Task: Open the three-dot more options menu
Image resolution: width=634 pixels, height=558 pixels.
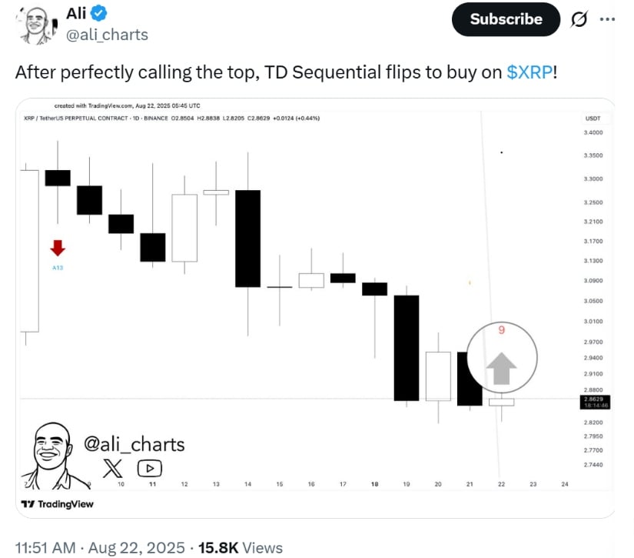Action: [x=607, y=19]
